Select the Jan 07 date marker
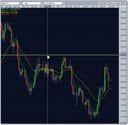 pos(86,6)
